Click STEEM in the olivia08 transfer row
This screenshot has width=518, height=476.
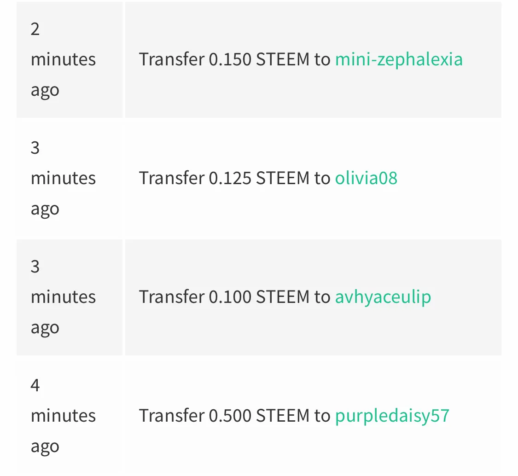tap(283, 178)
